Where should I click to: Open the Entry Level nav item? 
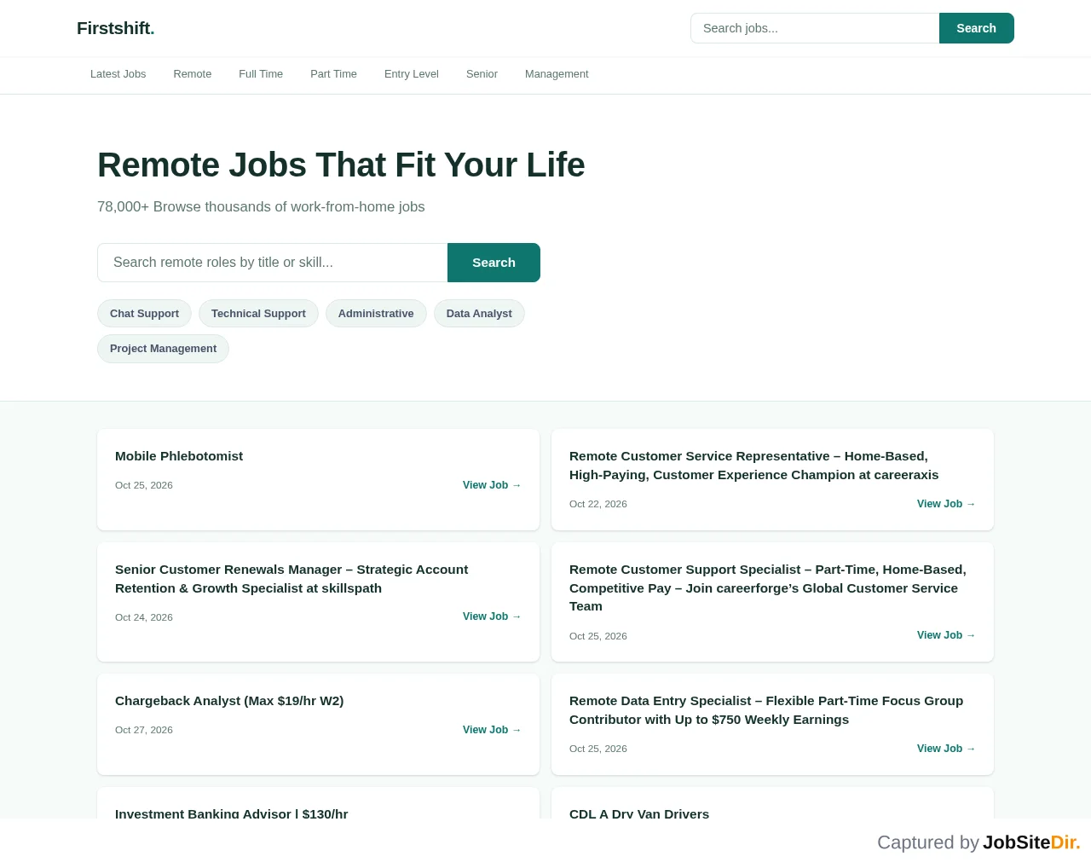[412, 74]
